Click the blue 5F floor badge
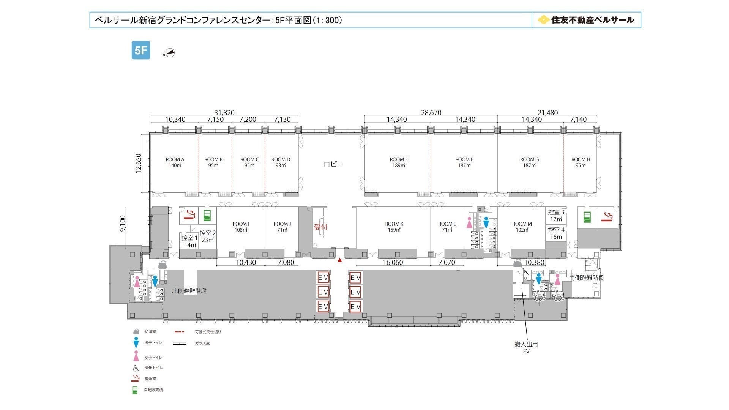This screenshot has height=410, width=729. (x=140, y=50)
